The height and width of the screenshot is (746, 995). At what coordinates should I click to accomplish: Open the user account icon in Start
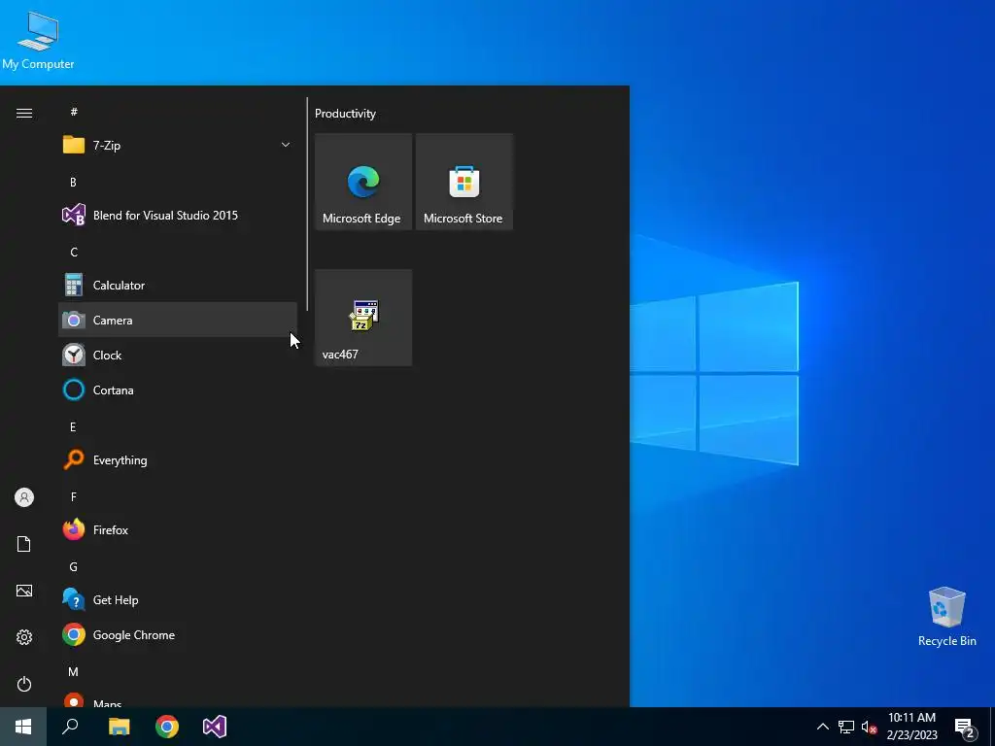pos(24,497)
